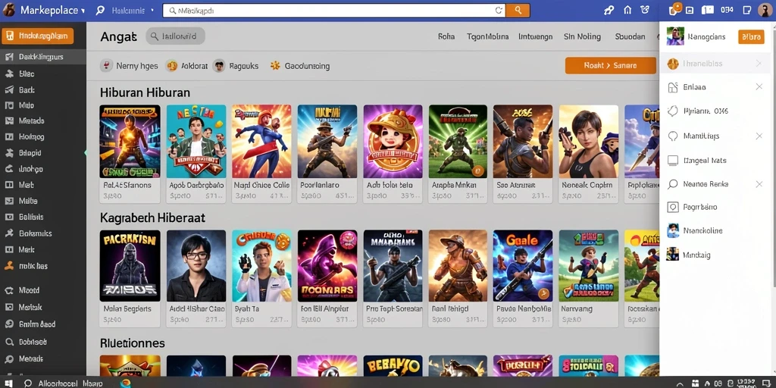Open the Windows Start button on the taskbar
Viewport: 776px width, 388px height.
click(x=8, y=383)
